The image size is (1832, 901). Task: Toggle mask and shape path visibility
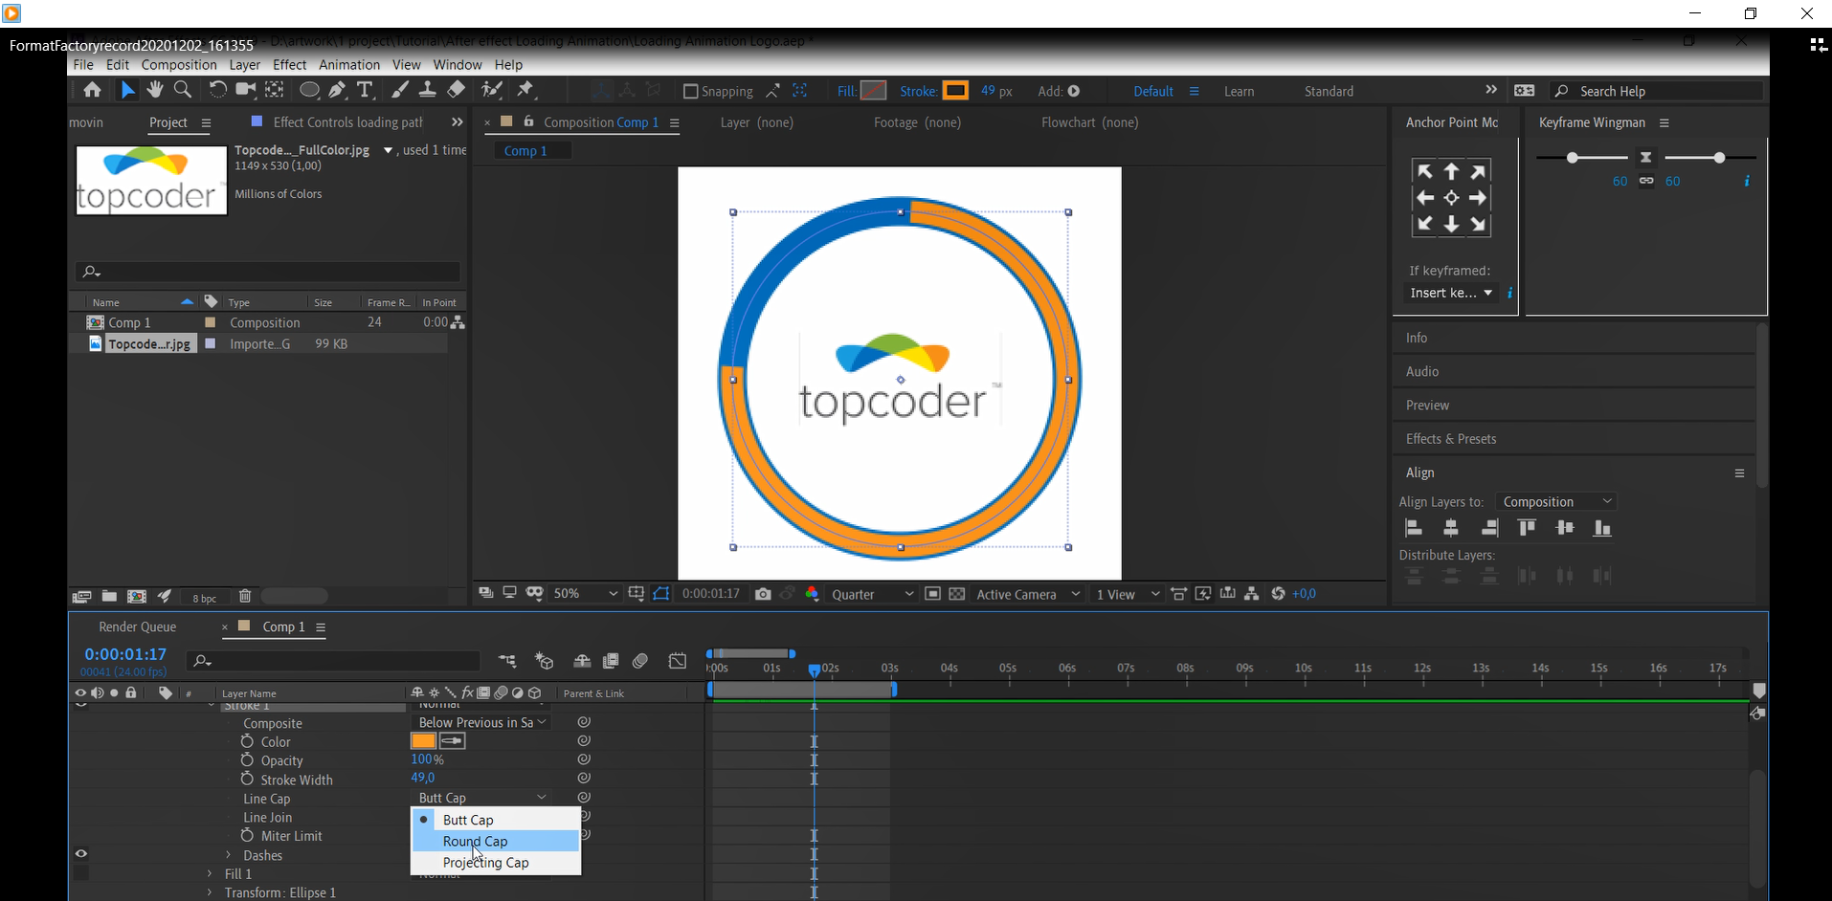tap(661, 594)
